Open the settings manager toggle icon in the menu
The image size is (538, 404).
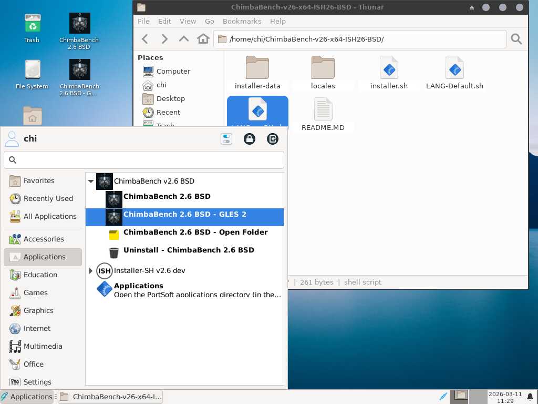[x=226, y=139]
